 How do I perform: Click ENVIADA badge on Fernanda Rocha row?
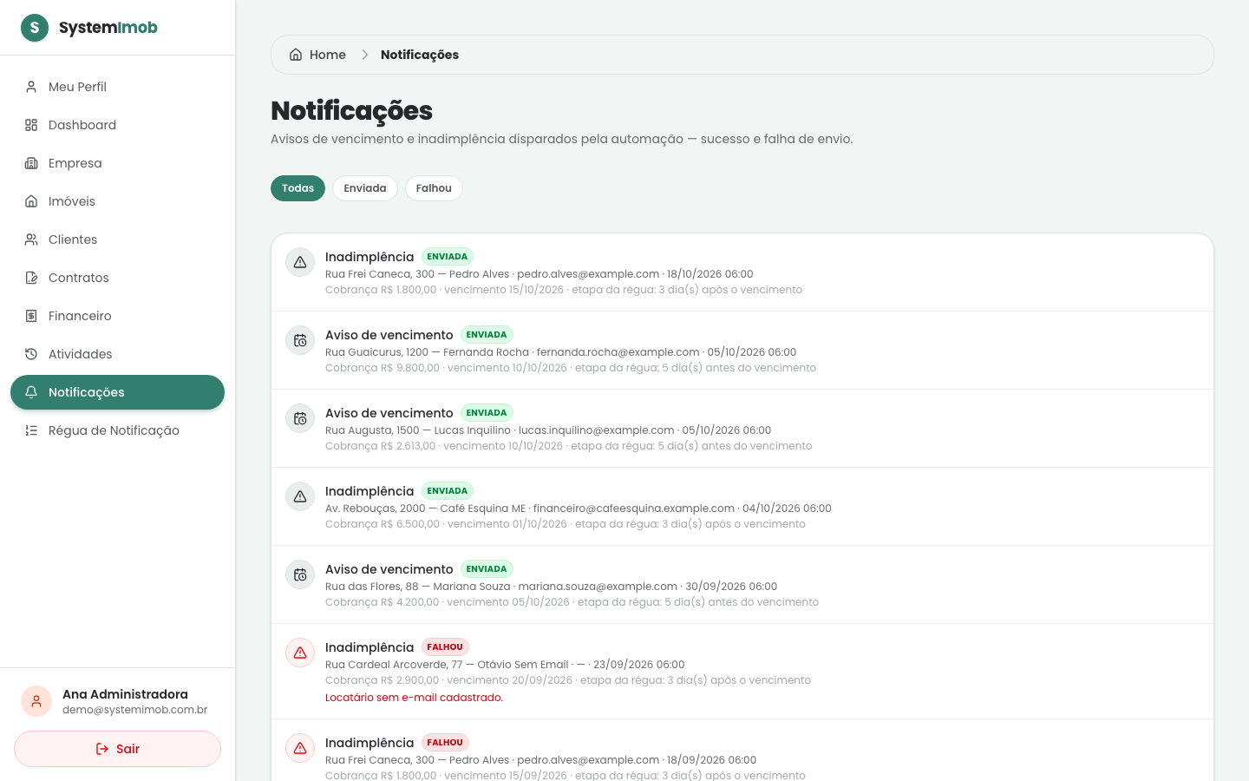[x=487, y=335]
